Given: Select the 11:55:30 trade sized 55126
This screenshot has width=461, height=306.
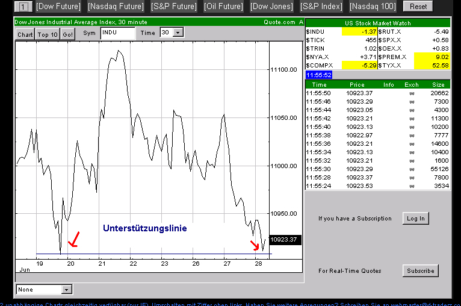Looking at the screenshot, I should (377, 169).
